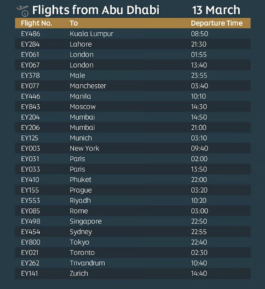Viewport: 265px width, 289px height.
Task: Choose flight EY067 to London
Action: pos(132,65)
